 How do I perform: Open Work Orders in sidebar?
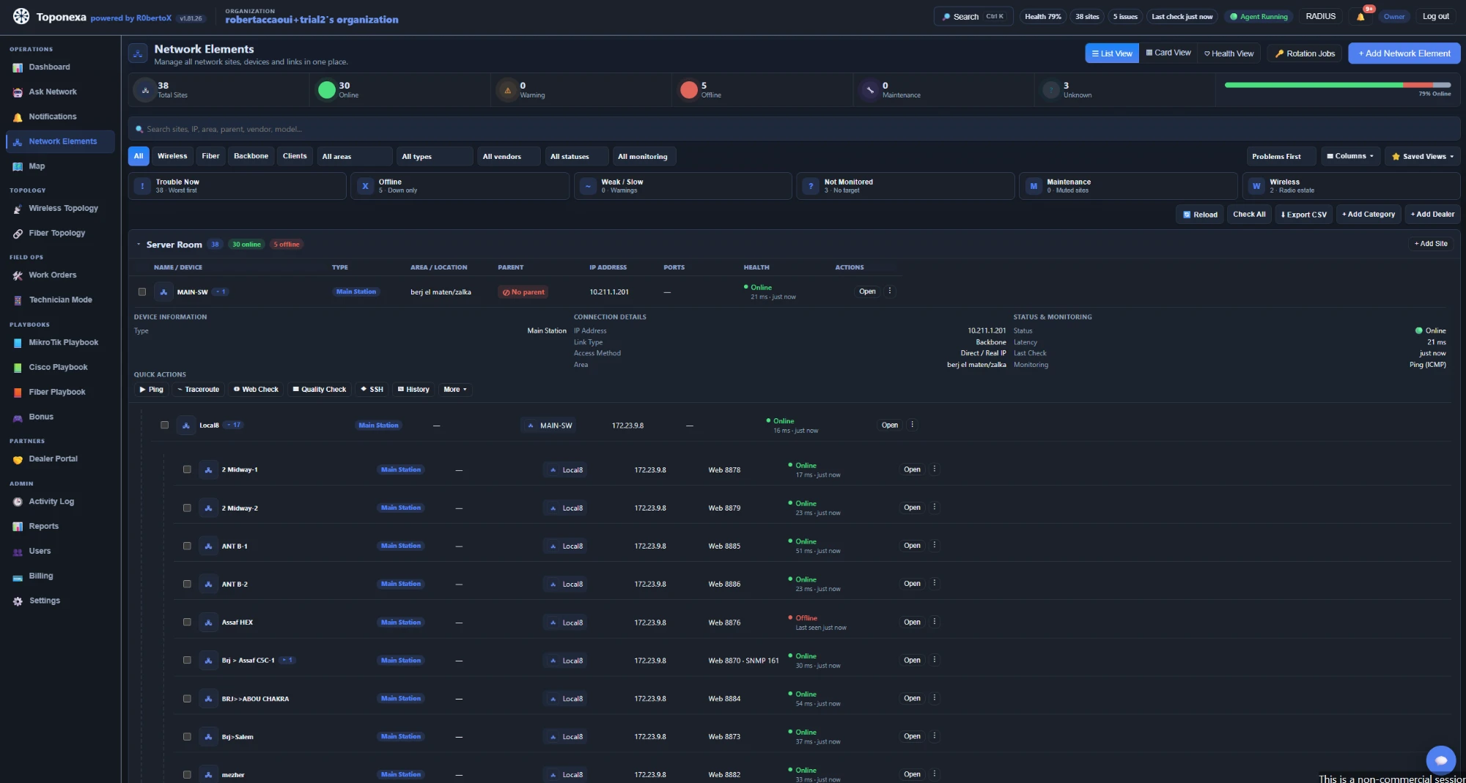click(52, 275)
